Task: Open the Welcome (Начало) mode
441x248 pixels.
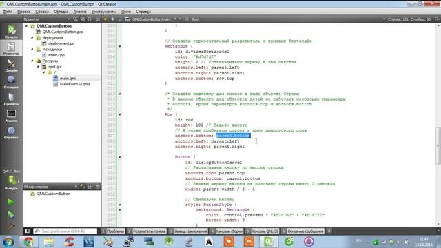Action: [x=11, y=31]
